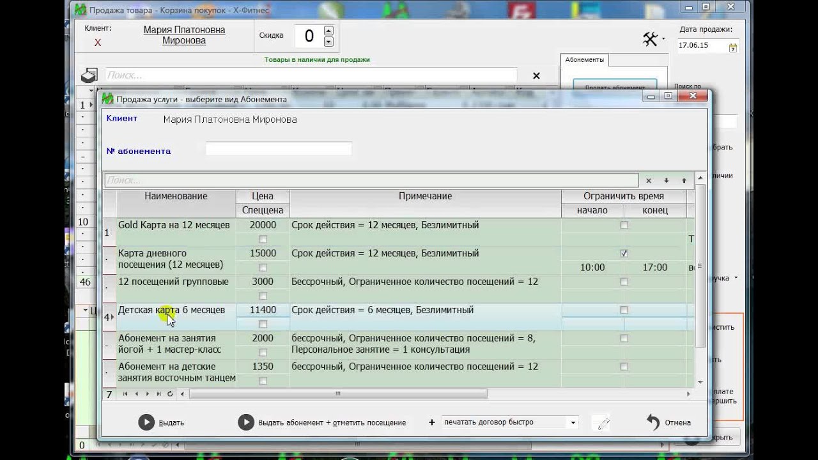Viewport: 818px width, 460px height.
Task: Click the sale date field 17.06.15
Action: pos(702,46)
